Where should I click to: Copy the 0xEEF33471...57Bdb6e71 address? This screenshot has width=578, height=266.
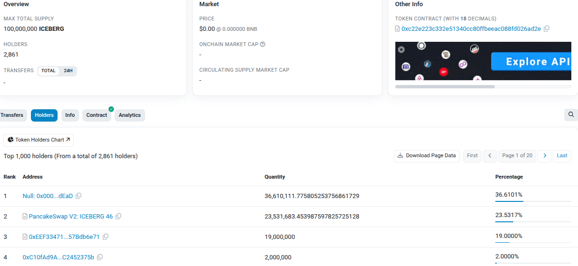106,237
